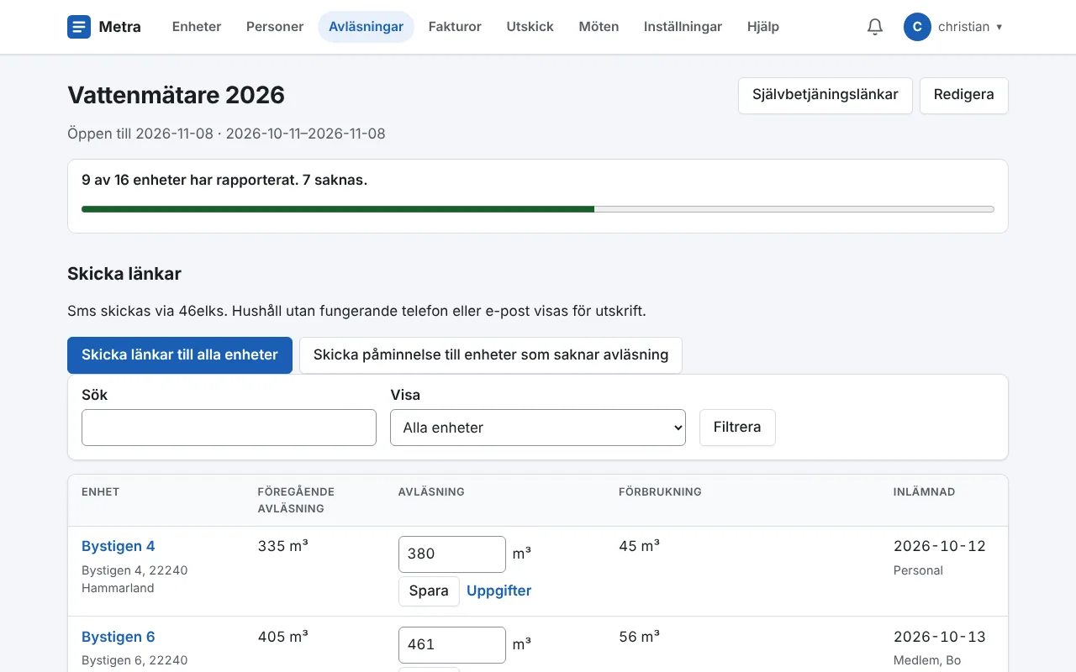Click the reporting progress bar
The image size is (1076, 672).
[x=538, y=209]
